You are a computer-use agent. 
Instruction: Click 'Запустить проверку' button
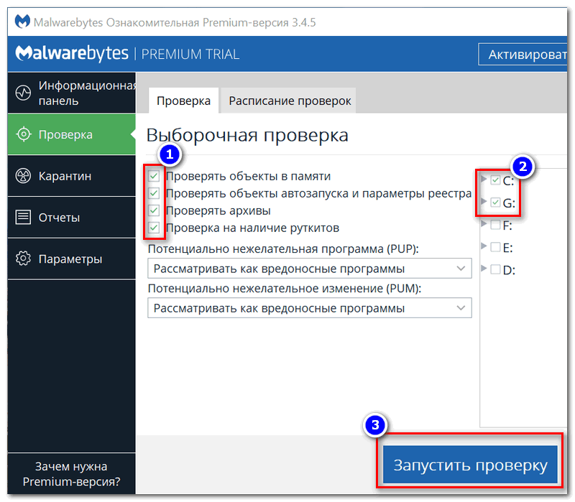[470, 465]
